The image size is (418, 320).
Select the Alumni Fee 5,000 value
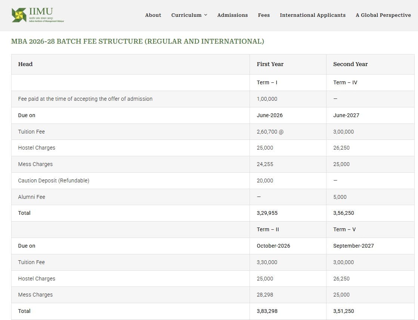click(340, 197)
